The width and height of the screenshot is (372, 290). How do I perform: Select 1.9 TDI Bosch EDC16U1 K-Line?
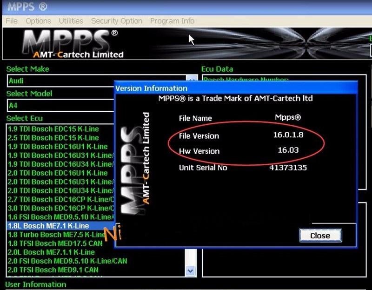pyautogui.click(x=58, y=147)
